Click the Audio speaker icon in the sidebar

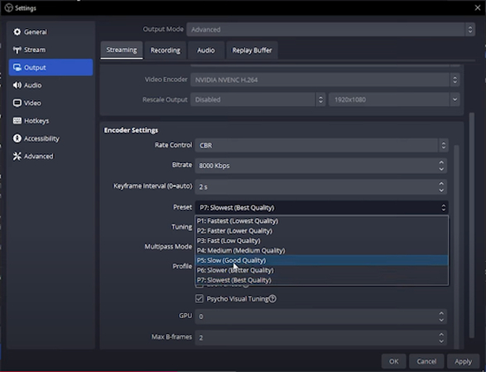17,85
